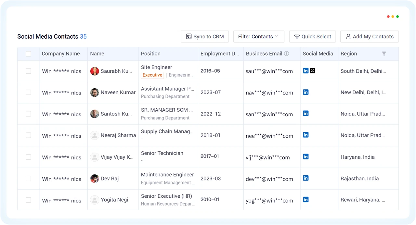Check the box for Saurabh Kumar's row
Screen dimensions: 416x225
[x=28, y=71]
